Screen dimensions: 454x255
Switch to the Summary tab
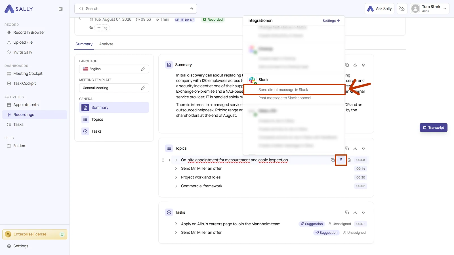point(84,44)
